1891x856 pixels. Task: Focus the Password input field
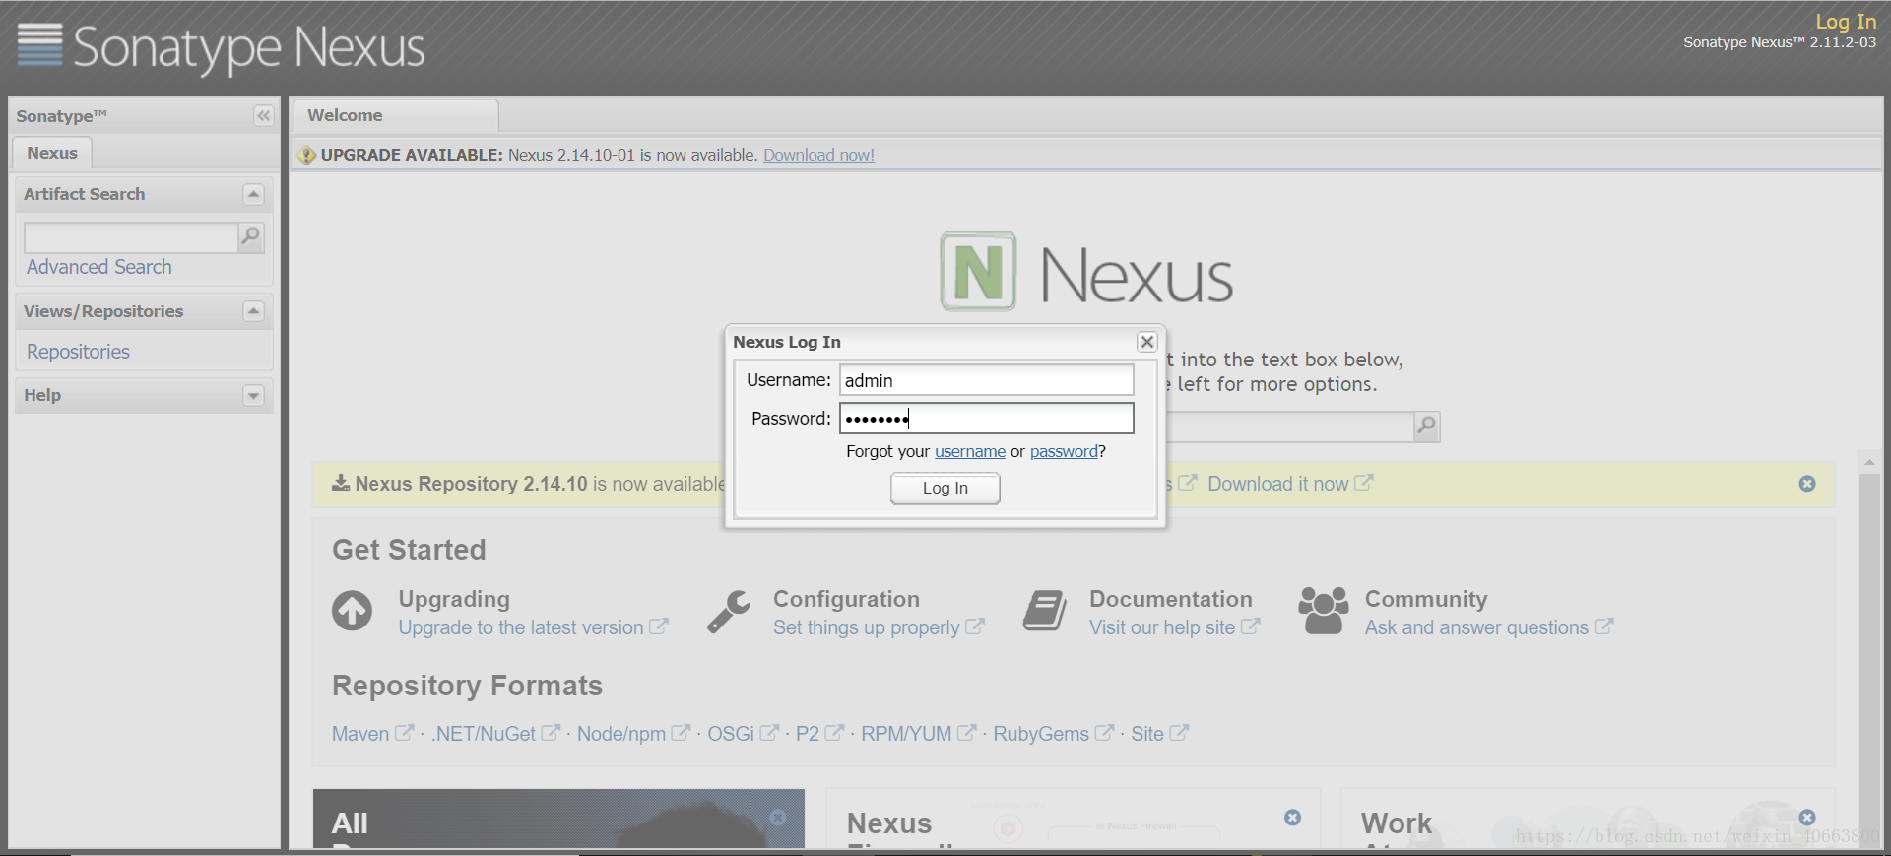986,419
